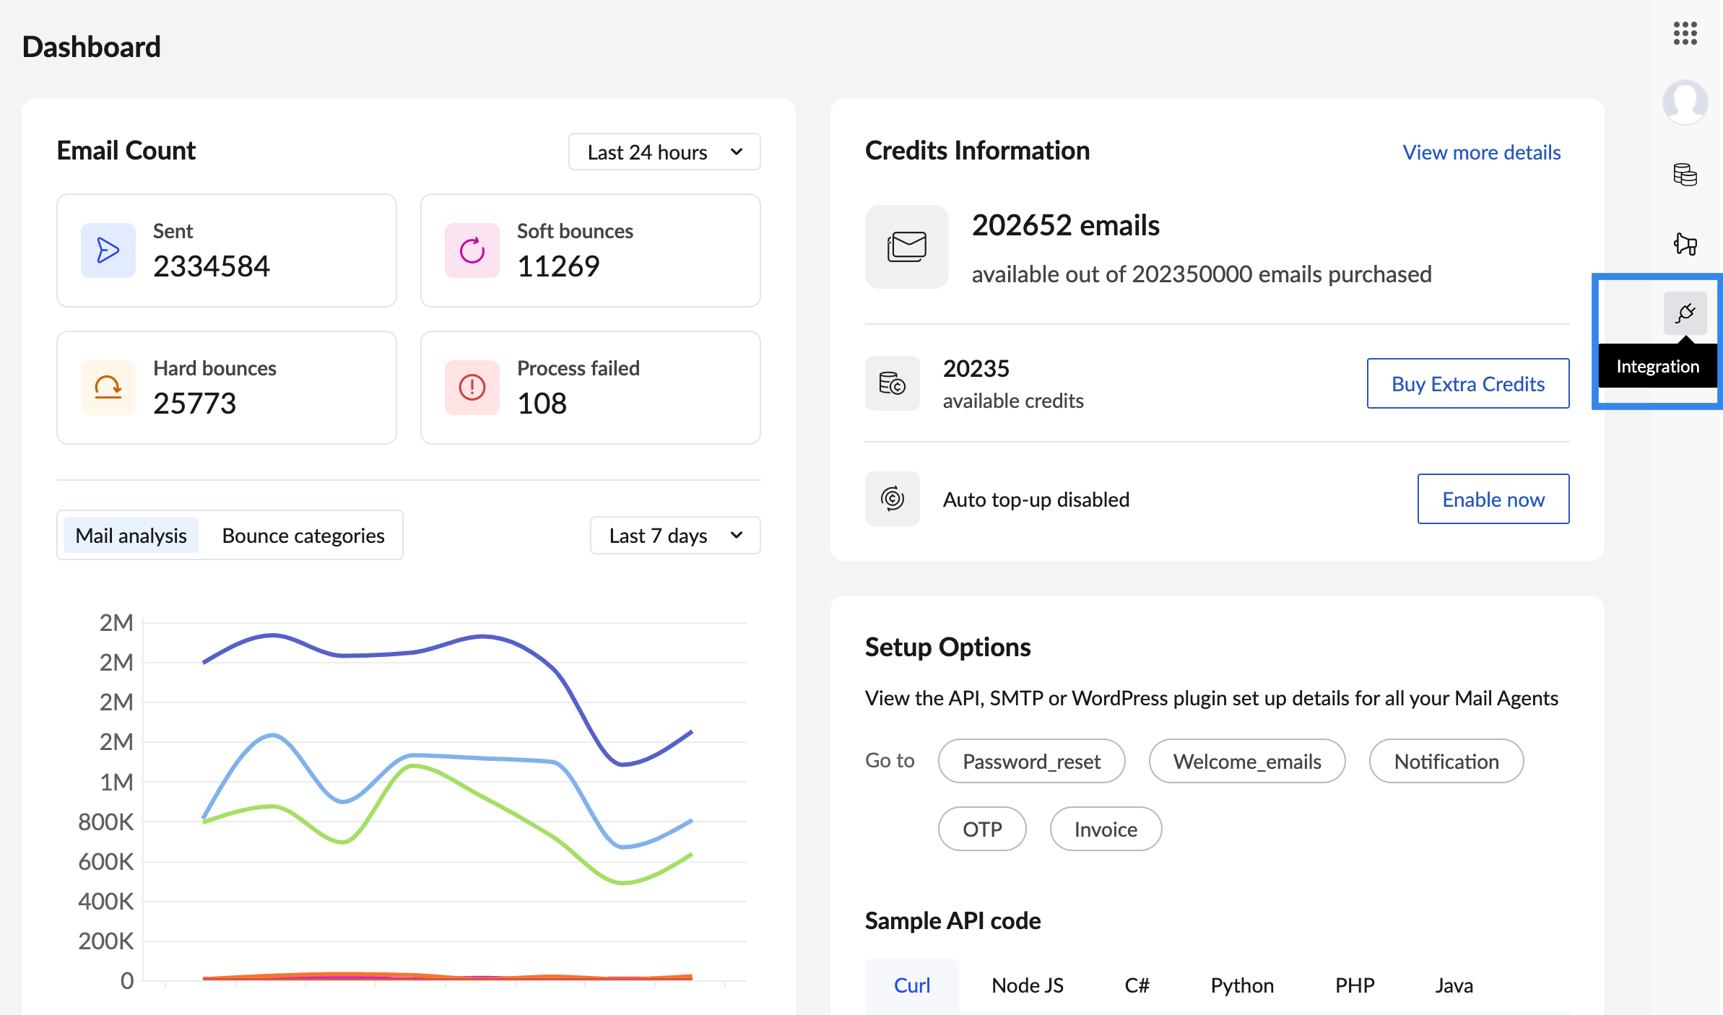Image resolution: width=1723 pixels, height=1015 pixels.
Task: Click the Auto top-up disabled label
Action: click(x=1036, y=500)
